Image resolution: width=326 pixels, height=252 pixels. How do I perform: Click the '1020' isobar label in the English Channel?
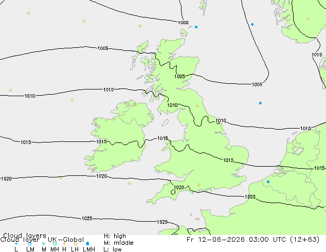[x=250, y=196]
